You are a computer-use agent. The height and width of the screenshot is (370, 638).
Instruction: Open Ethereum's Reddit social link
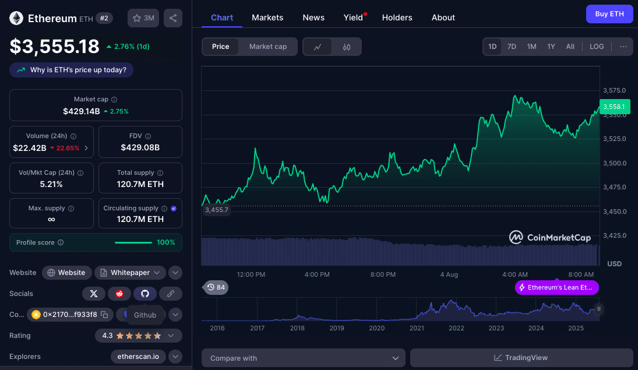click(119, 294)
